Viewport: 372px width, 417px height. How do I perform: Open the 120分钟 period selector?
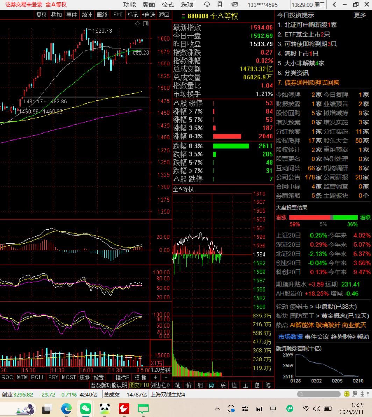click(x=160, y=370)
